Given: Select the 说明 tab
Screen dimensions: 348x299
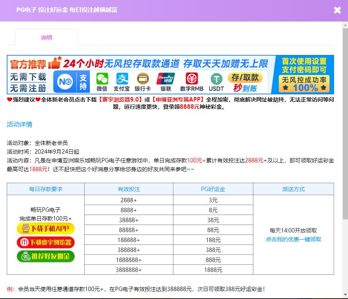Looking at the screenshot, I should (47, 37).
